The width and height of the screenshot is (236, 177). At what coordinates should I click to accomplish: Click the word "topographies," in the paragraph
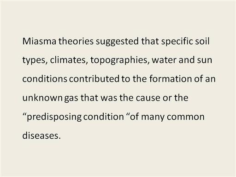[120, 61]
